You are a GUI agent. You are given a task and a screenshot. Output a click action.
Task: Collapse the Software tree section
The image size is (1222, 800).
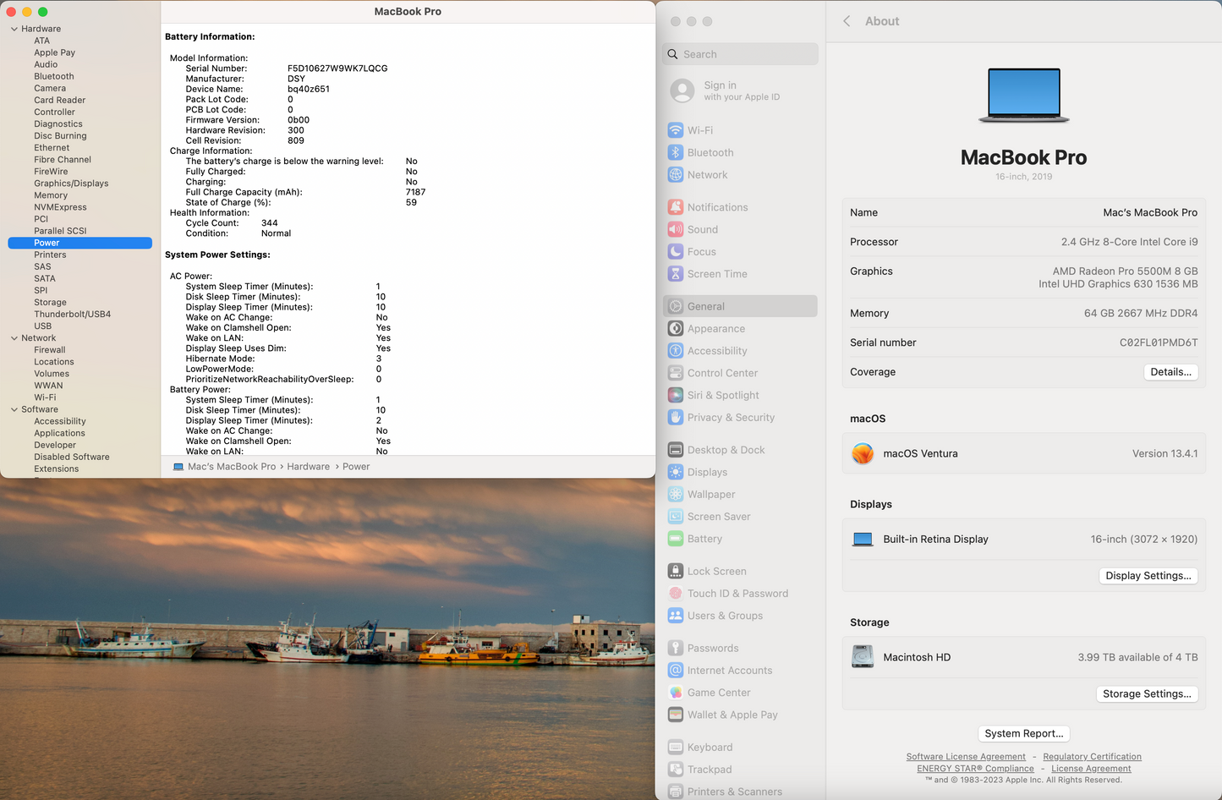14,409
